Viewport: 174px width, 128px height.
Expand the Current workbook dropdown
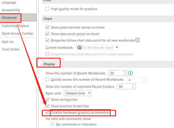(x=97, y=47)
